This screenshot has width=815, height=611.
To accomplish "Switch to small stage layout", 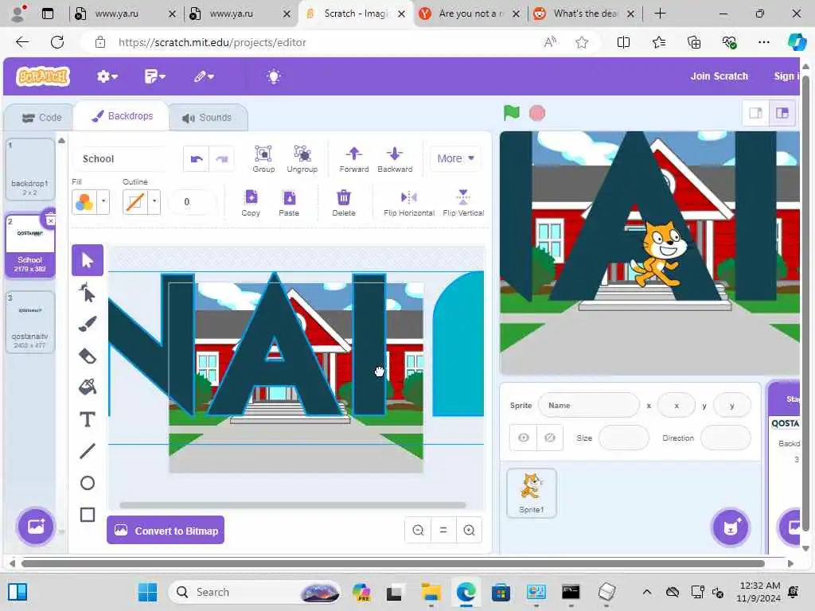I will tap(755, 113).
